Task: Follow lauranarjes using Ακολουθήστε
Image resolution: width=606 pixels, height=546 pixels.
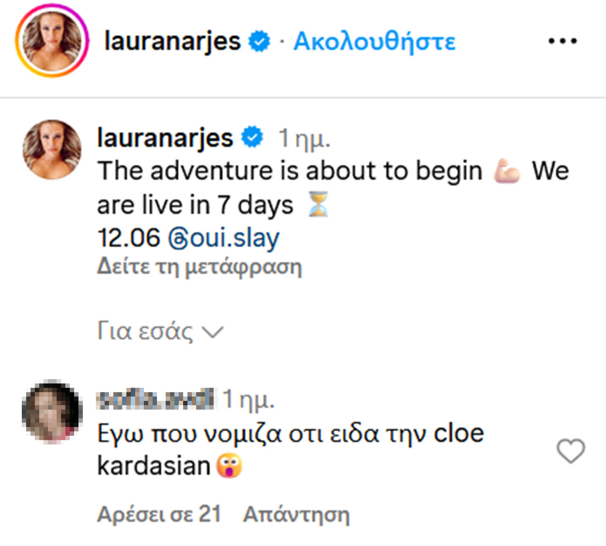Action: tap(374, 42)
